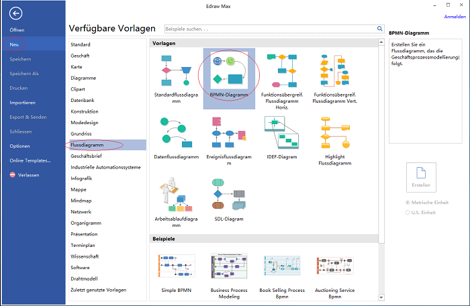Select the Datenflussdiagramm template icon
Screen dimensions: 470x306
176,132
